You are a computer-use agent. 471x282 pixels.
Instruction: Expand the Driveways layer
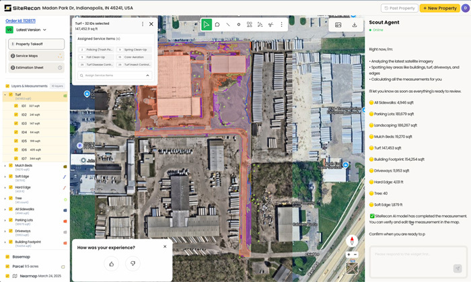coord(5,232)
